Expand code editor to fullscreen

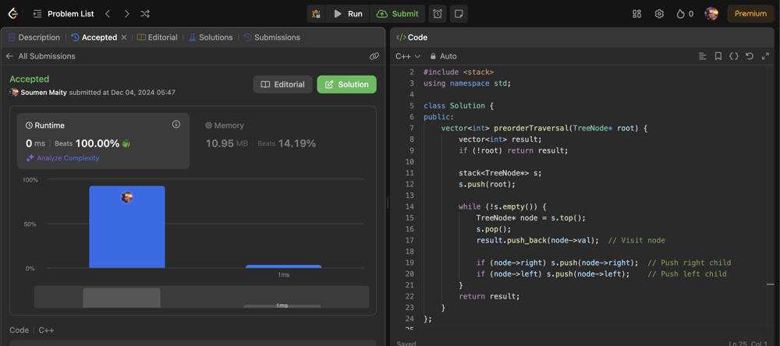(x=765, y=56)
